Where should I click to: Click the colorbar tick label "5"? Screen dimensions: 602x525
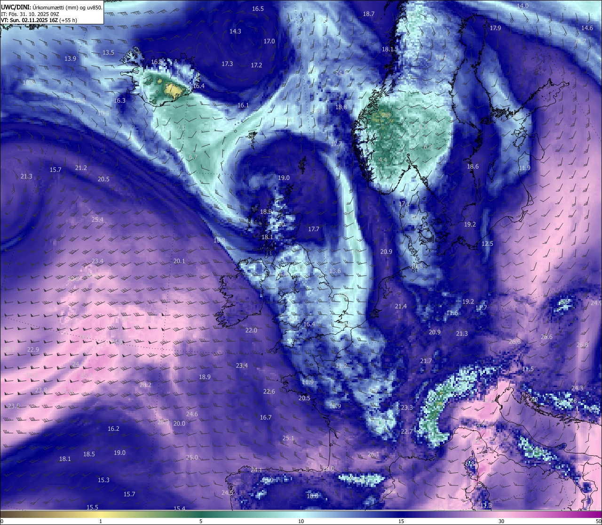point(201,521)
